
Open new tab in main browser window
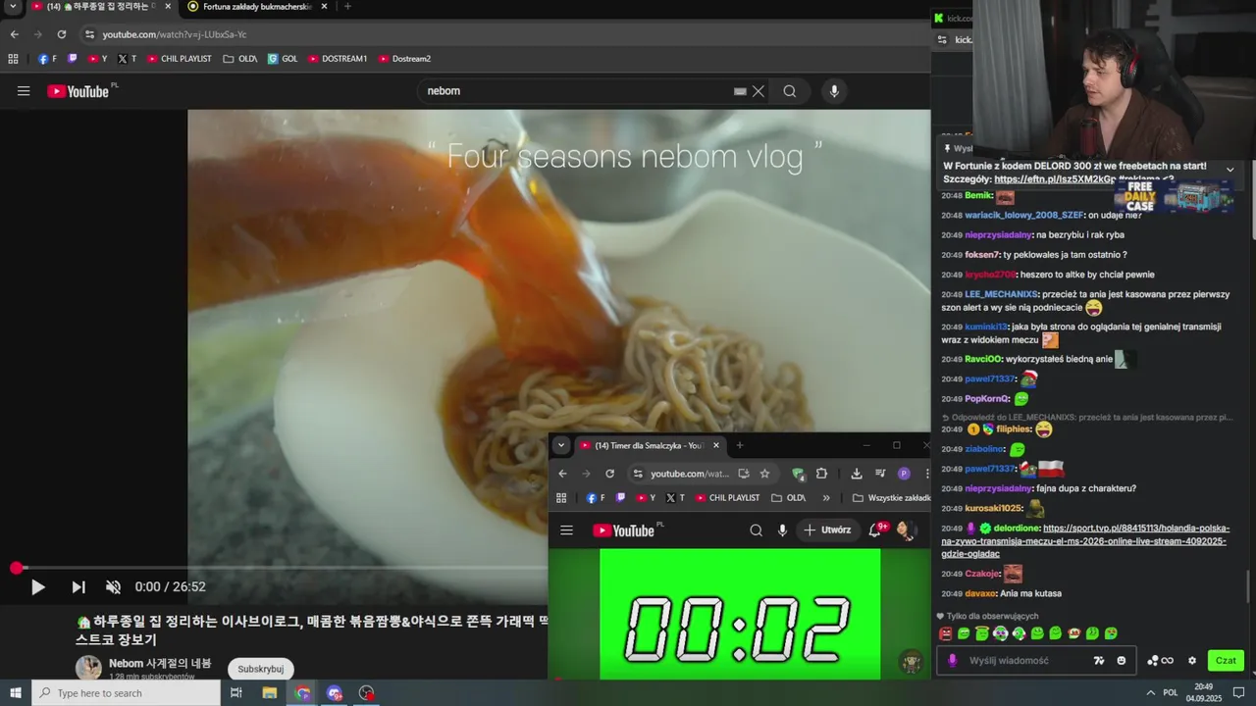[347, 7]
